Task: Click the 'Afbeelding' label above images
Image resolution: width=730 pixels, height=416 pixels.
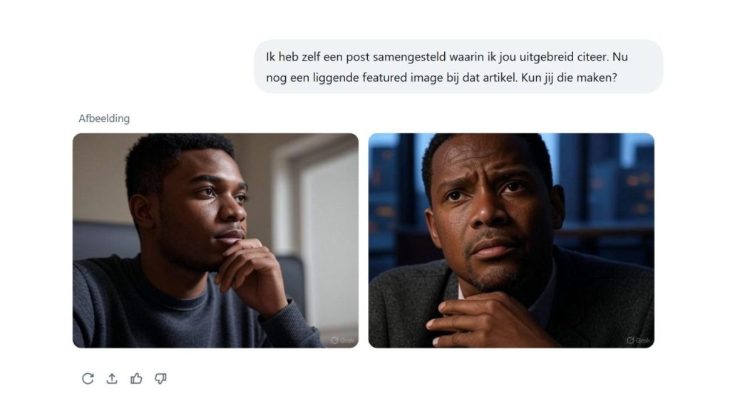Action: coord(104,118)
